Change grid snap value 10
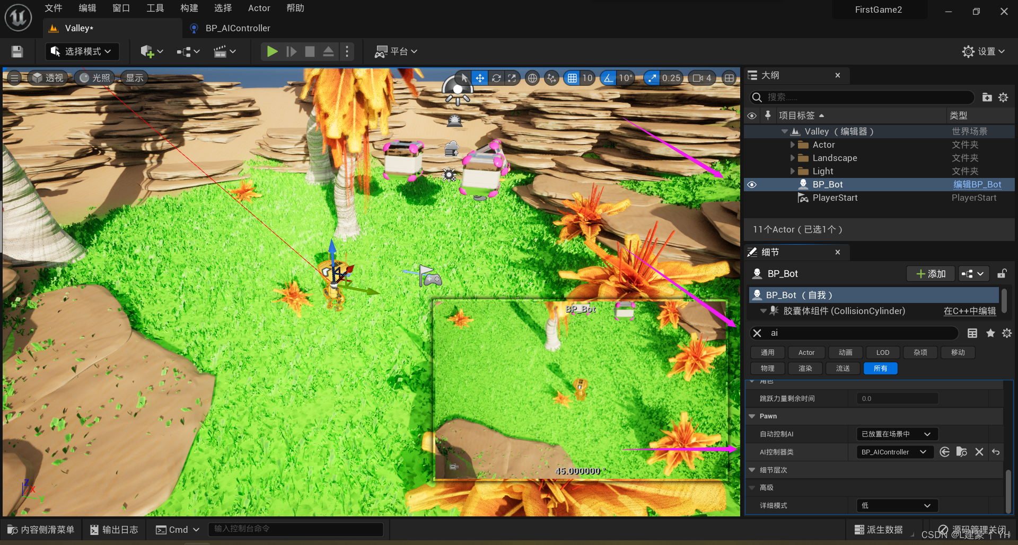This screenshot has height=545, width=1018. pos(587,78)
